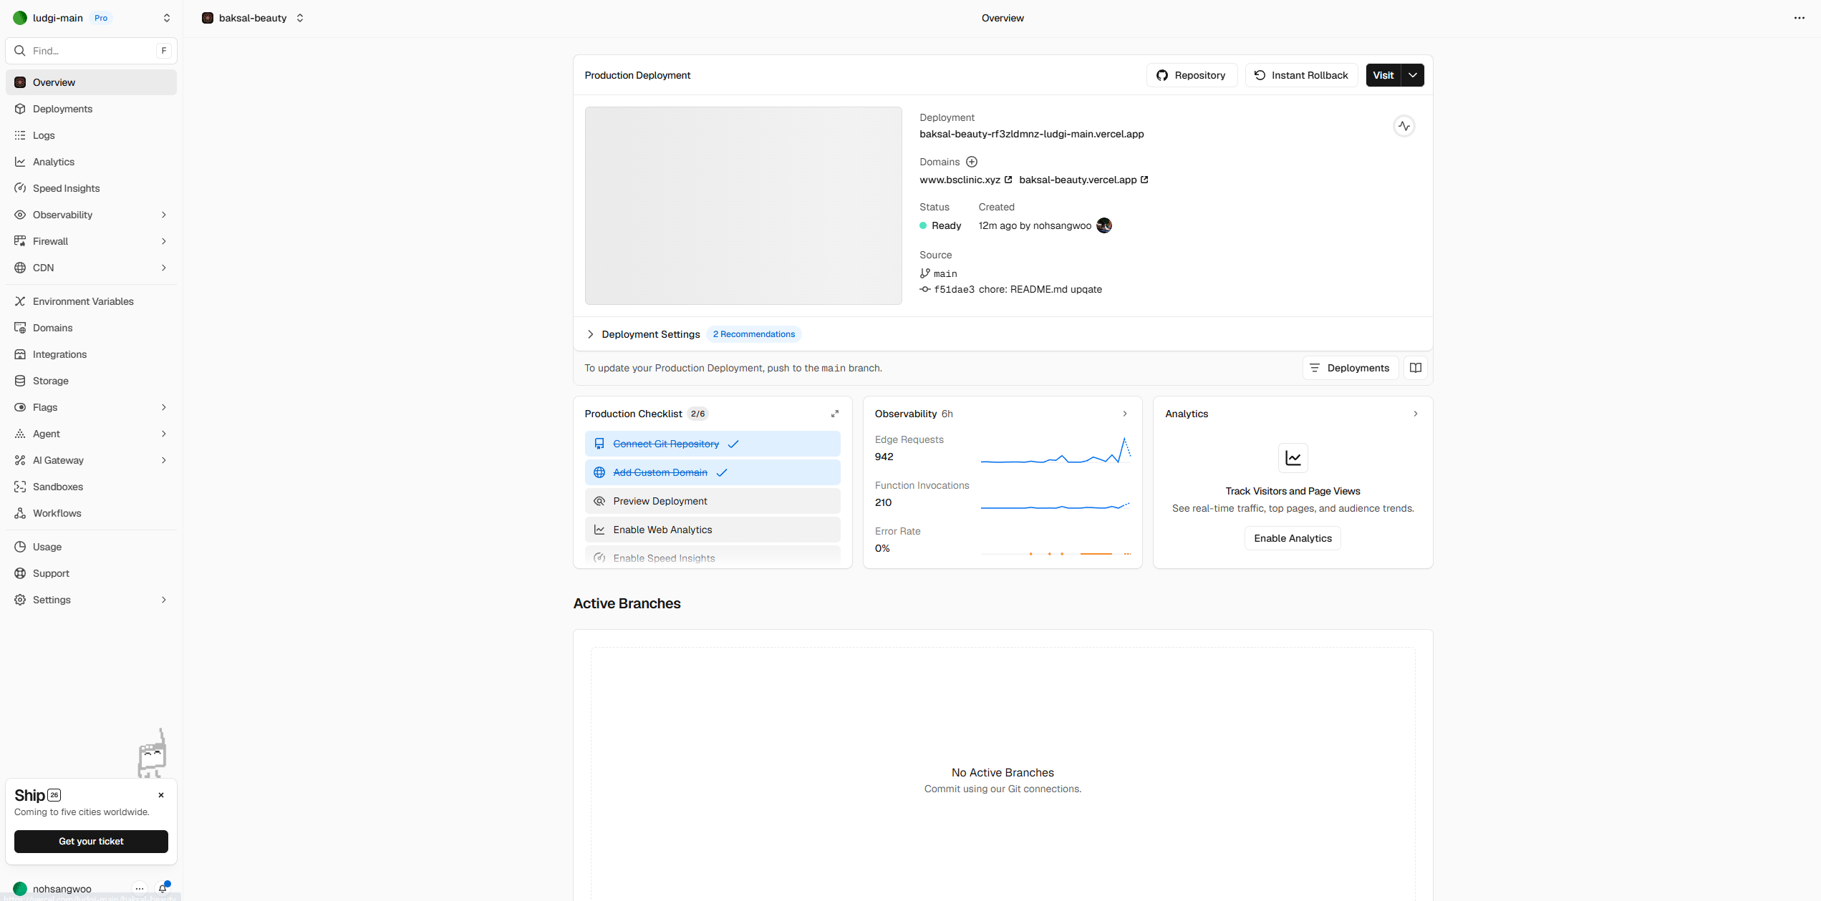Expand the Flags sidebar submenu chevron

tap(164, 407)
